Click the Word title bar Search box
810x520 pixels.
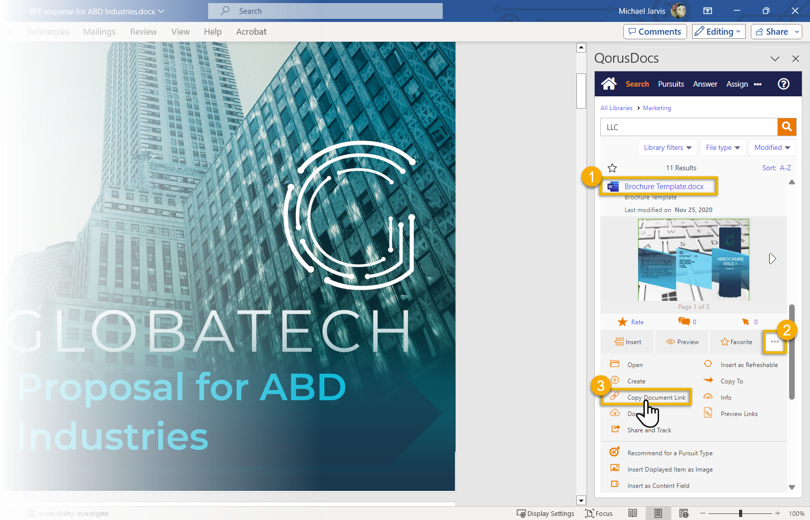tap(325, 11)
